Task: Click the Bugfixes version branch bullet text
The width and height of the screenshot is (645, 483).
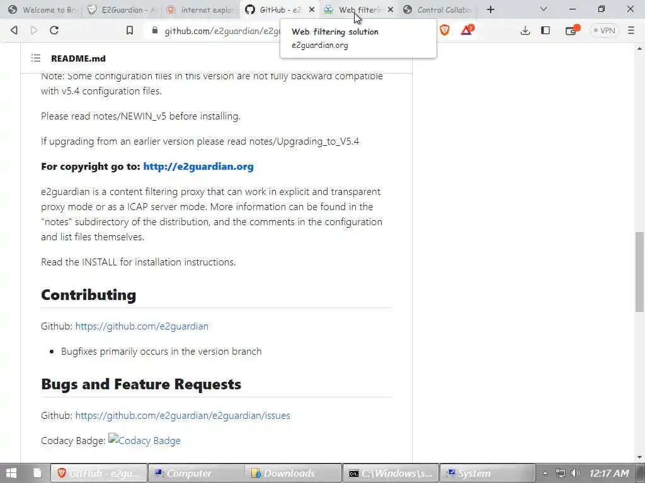Action: pyautogui.click(x=161, y=351)
